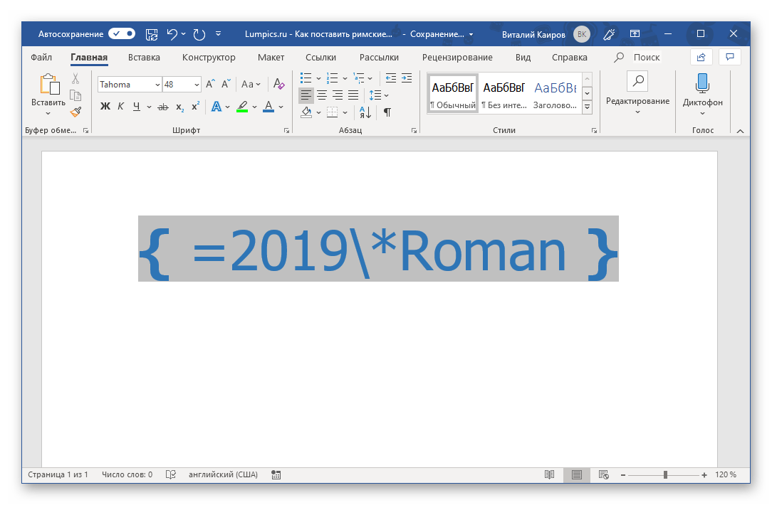This screenshot has width=772, height=505.
Task: Select the Без интервала style
Action: point(504,95)
